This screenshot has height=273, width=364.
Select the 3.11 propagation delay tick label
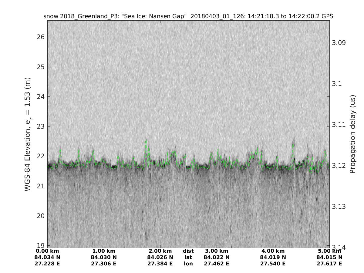coord(339,124)
